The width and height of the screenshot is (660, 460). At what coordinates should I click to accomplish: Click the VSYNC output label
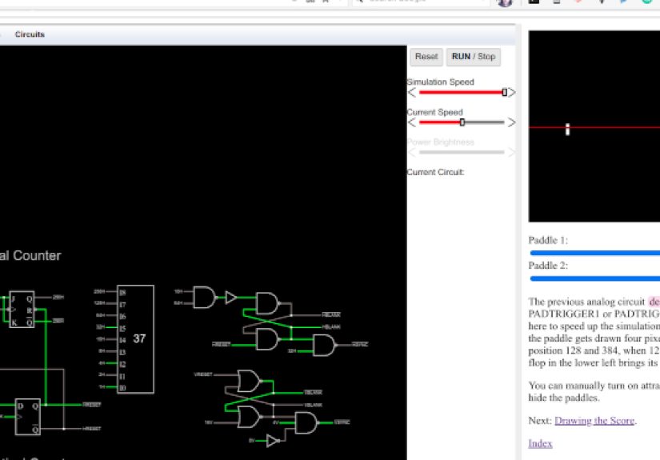coord(342,422)
